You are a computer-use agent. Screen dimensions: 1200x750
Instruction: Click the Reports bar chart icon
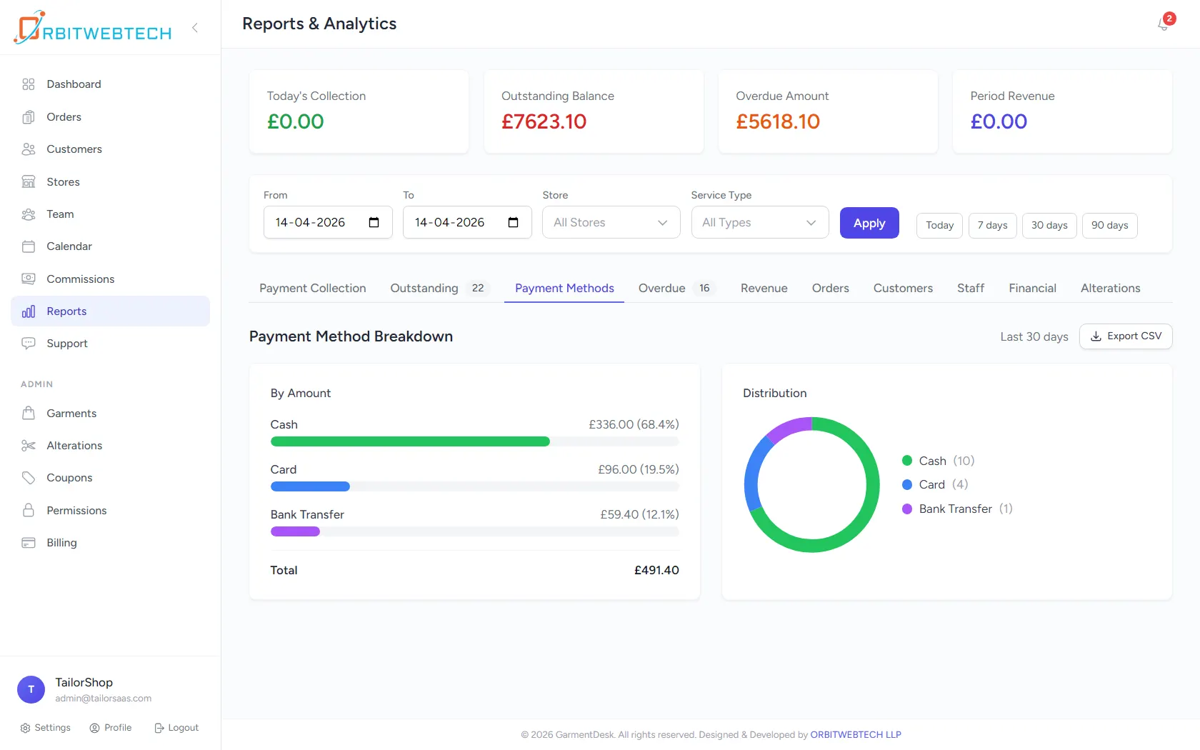pyautogui.click(x=29, y=311)
